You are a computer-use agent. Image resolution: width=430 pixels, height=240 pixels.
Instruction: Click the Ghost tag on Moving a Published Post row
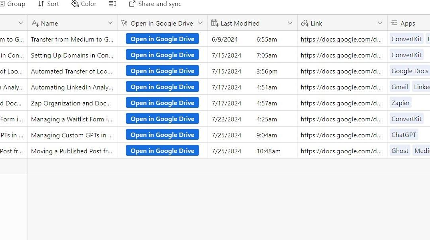400,151
